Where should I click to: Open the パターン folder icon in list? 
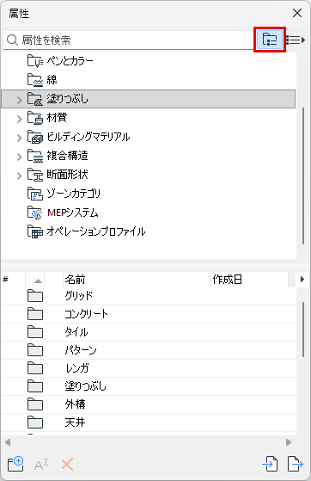tap(35, 350)
